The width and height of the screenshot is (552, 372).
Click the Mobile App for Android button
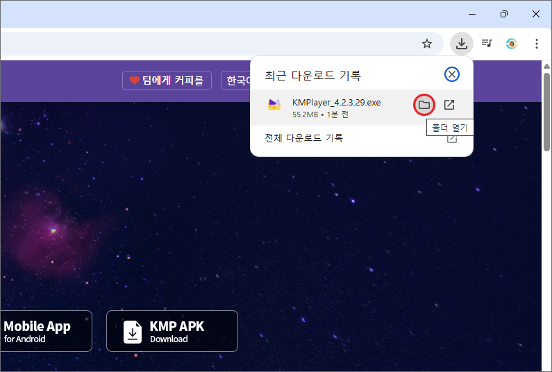pos(46,331)
